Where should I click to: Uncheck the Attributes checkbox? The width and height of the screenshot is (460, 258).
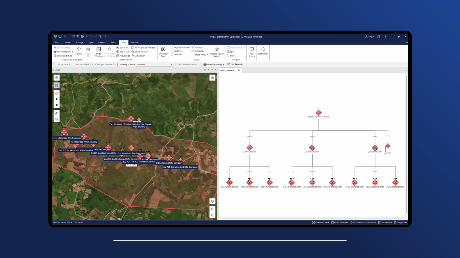193,51
